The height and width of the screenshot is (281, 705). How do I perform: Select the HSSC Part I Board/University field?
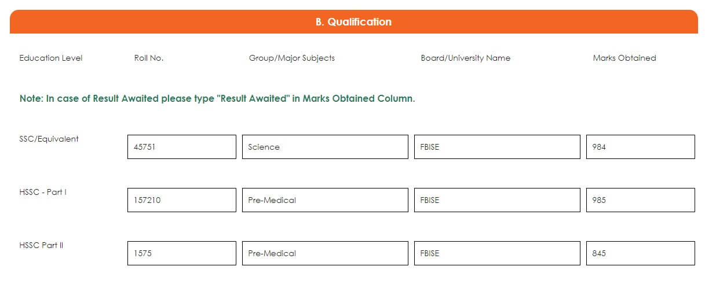(496, 200)
